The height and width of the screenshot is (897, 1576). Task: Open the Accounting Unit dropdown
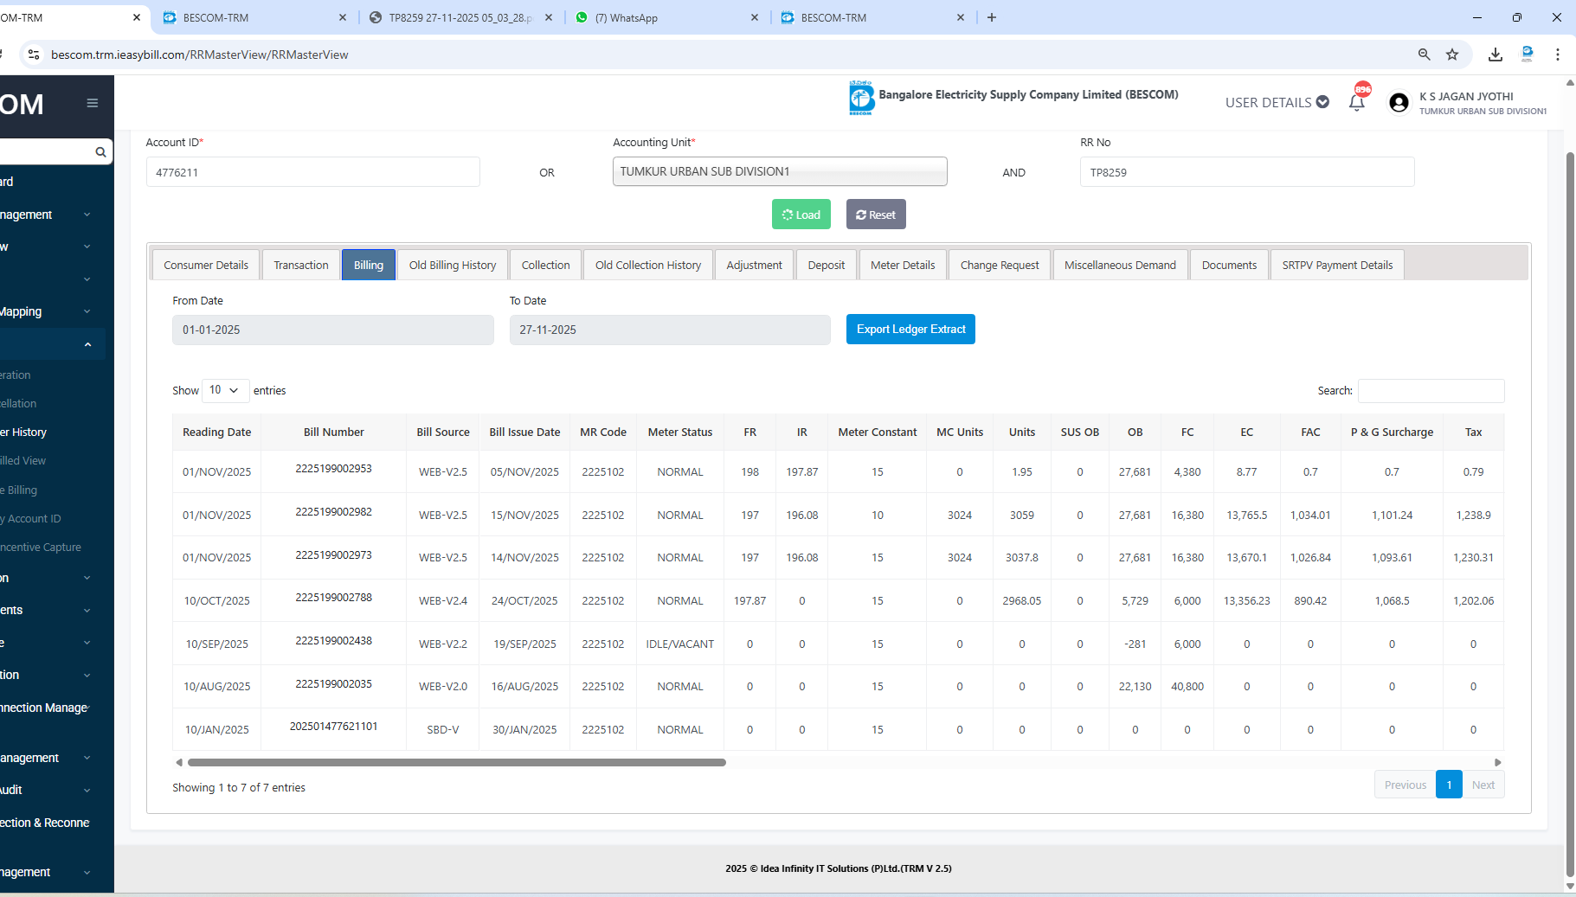[x=779, y=171]
